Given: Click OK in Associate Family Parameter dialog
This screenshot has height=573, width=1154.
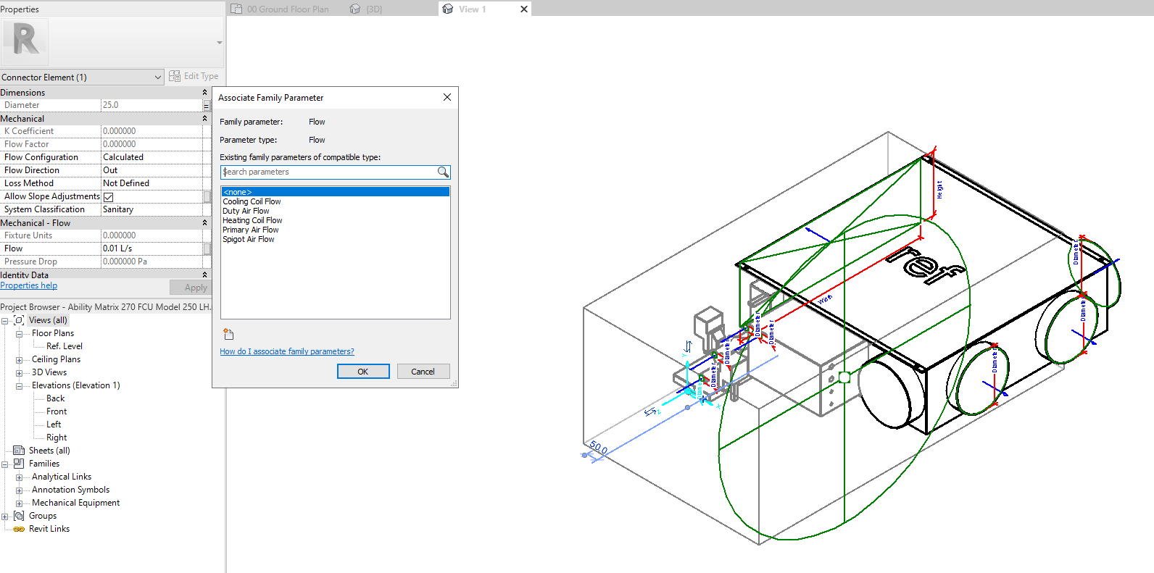Looking at the screenshot, I should click(x=363, y=372).
